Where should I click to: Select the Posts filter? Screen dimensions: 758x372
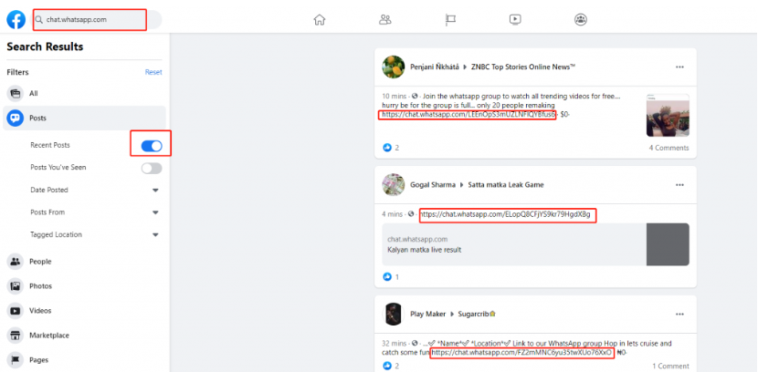(85, 119)
